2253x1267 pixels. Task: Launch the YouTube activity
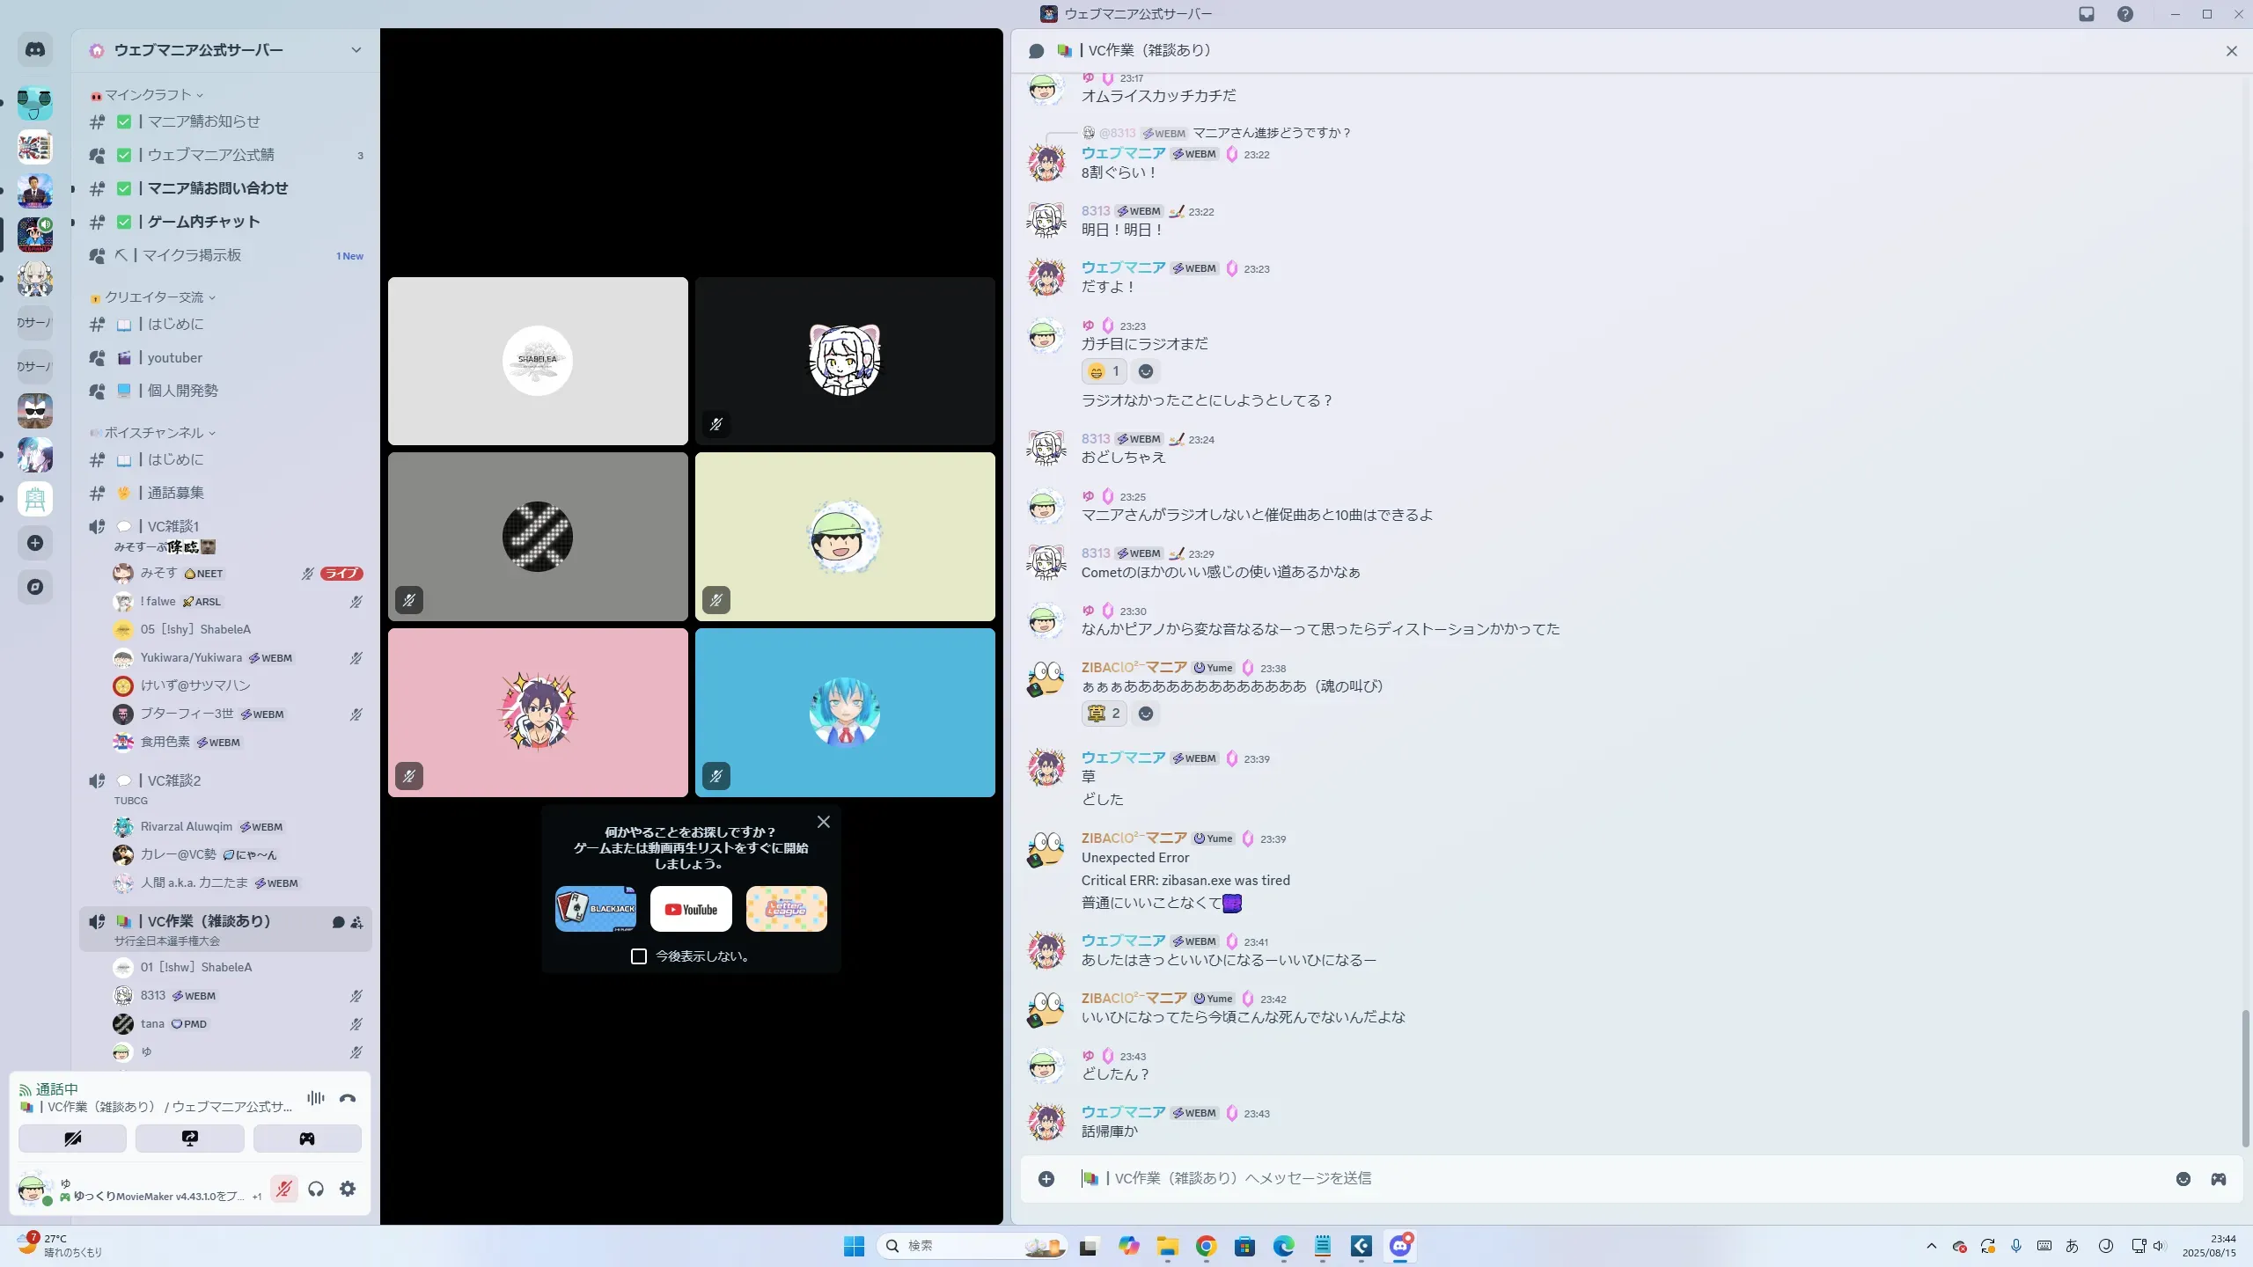[691, 909]
